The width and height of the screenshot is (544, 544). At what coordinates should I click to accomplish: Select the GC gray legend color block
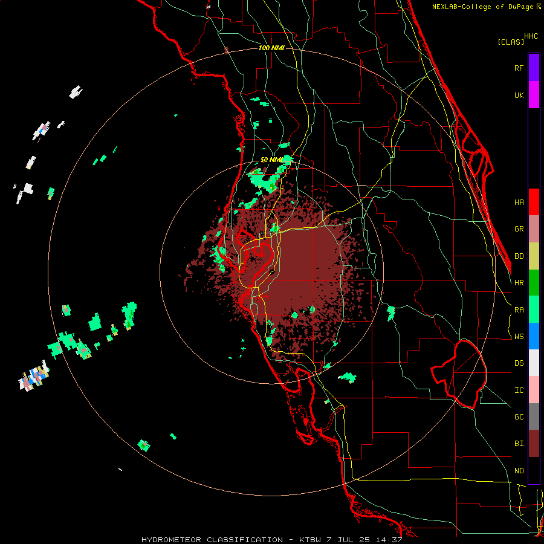[534, 416]
